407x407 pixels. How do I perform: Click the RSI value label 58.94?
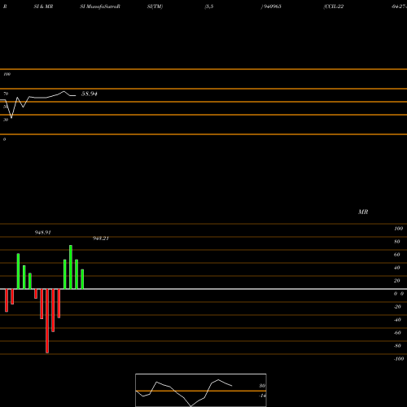(x=90, y=94)
